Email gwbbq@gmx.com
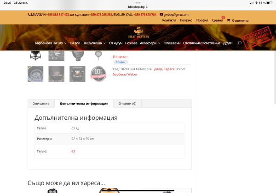 [176, 15]
